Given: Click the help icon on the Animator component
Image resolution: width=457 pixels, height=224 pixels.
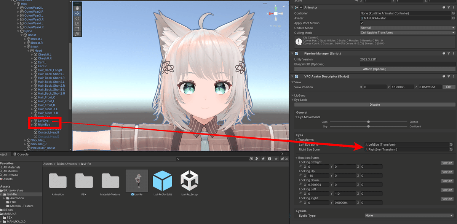Looking at the screenshot, I should [443, 7].
